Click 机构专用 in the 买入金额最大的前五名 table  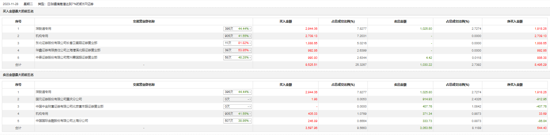42,36
